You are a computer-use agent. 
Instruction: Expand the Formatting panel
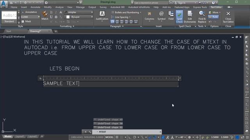click(67, 26)
